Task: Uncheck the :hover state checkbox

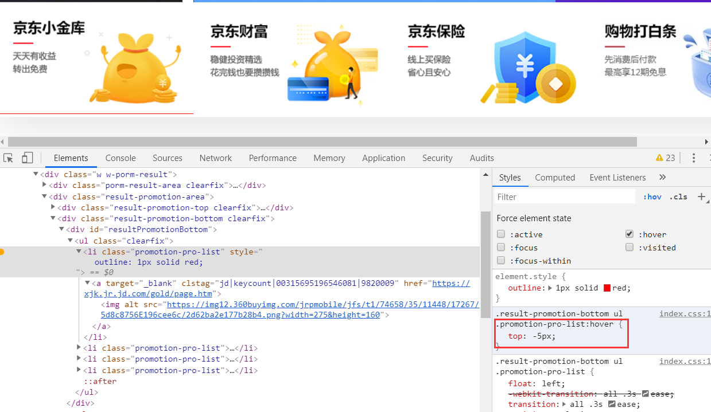Action: [x=630, y=234]
